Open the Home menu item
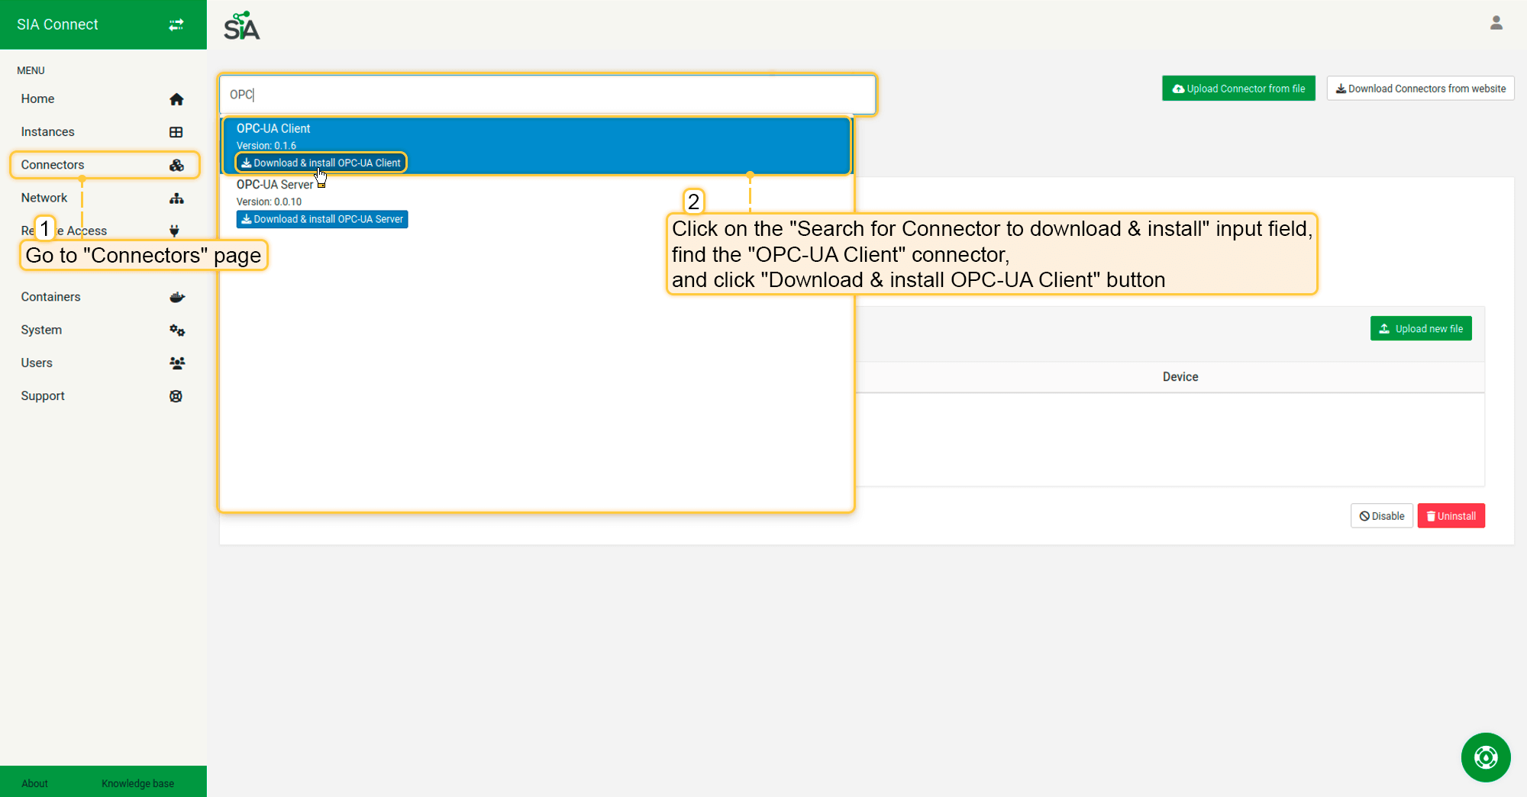Screen dimensions: 1527x797 (38, 99)
